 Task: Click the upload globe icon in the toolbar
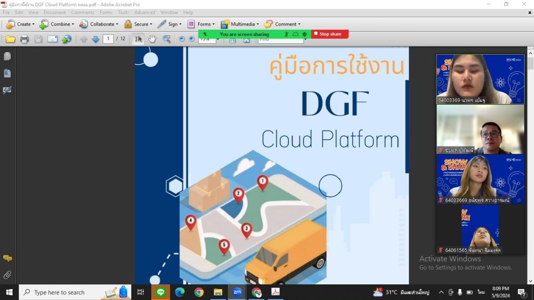pos(67,39)
